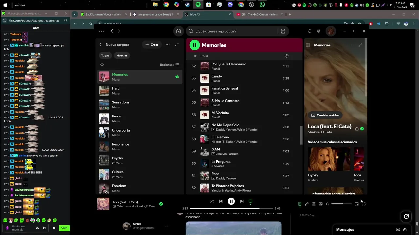Open the Browse icon in the search bar

(x=283, y=31)
